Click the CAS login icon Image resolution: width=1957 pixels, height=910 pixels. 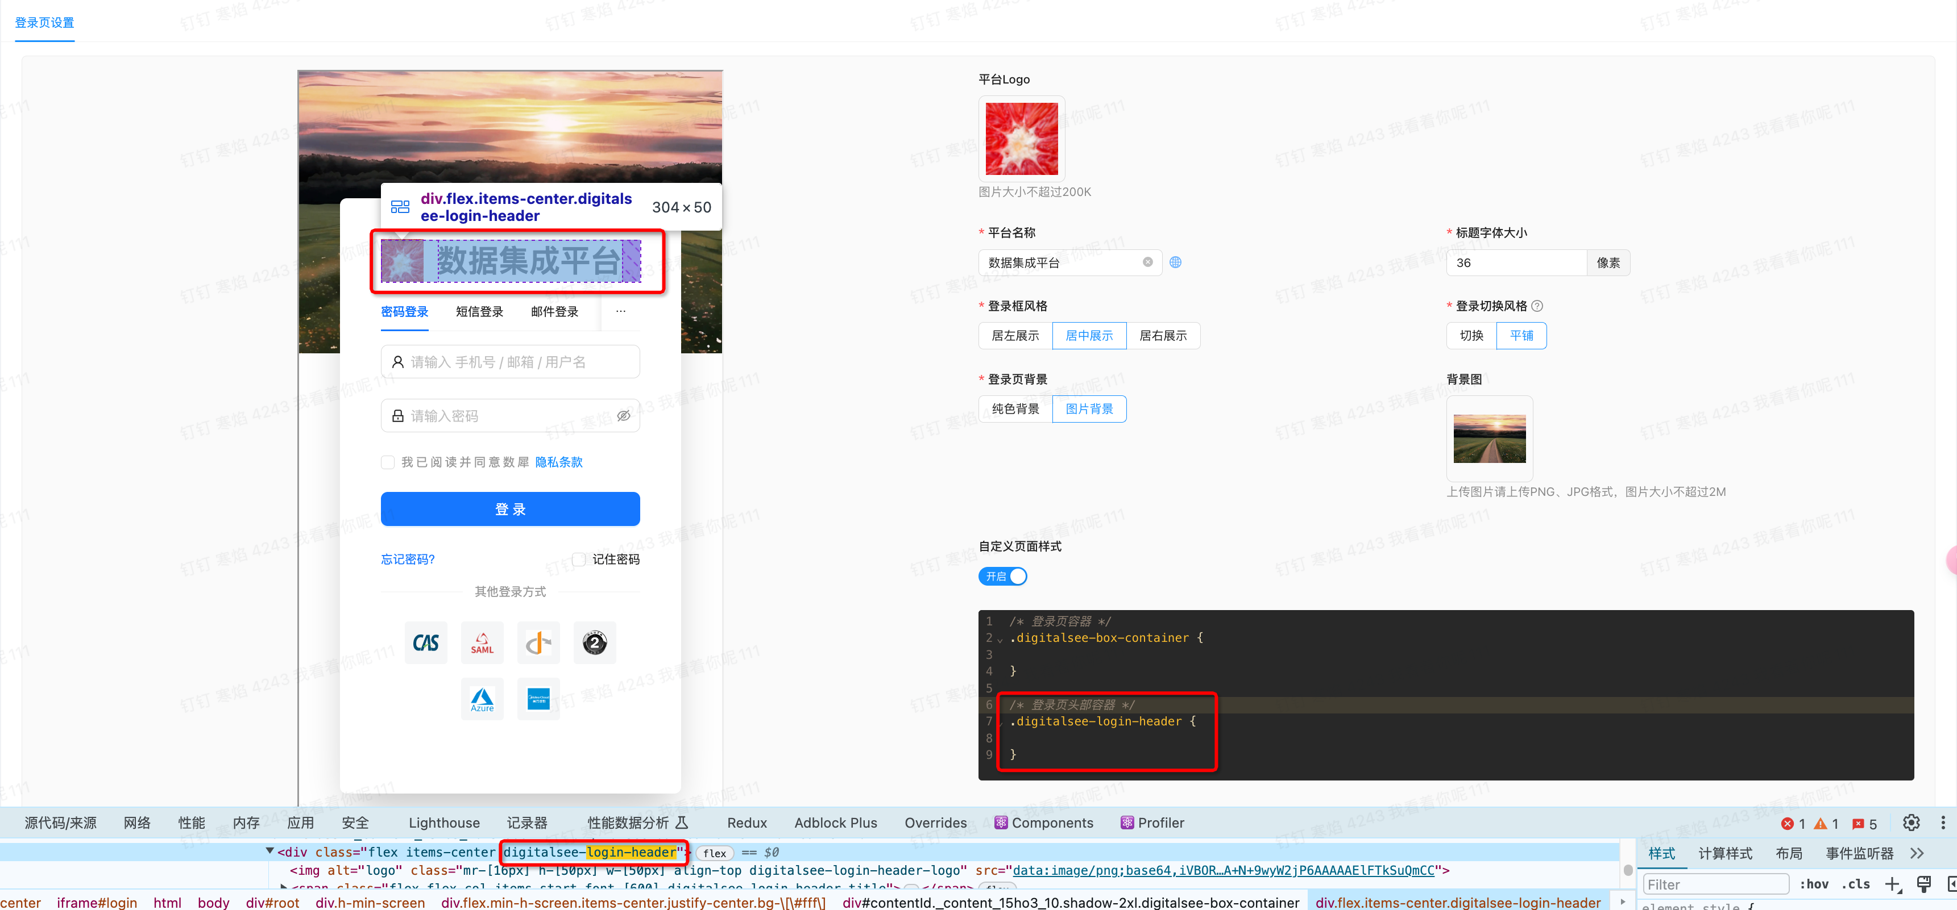(x=425, y=643)
